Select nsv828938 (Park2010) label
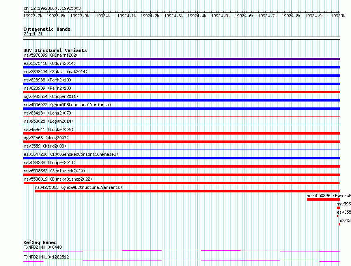This screenshot has height=266, width=351. [47, 80]
